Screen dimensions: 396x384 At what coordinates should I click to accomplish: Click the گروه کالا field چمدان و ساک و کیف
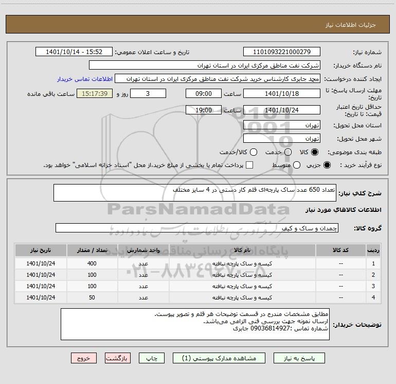(x=197, y=228)
